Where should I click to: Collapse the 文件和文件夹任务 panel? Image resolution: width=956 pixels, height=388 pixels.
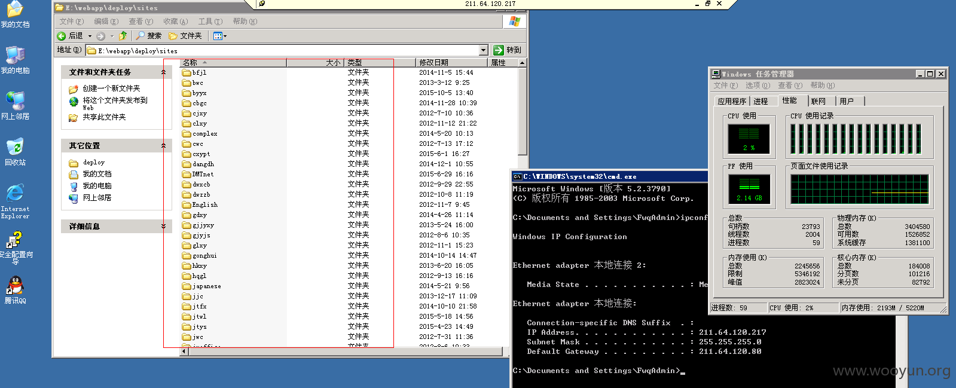coord(163,72)
